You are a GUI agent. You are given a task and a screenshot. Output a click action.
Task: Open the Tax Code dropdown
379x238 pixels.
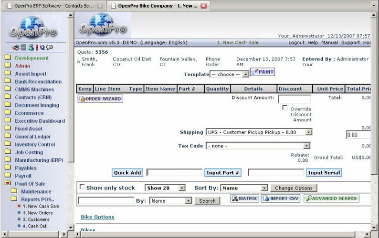pyautogui.click(x=258, y=146)
